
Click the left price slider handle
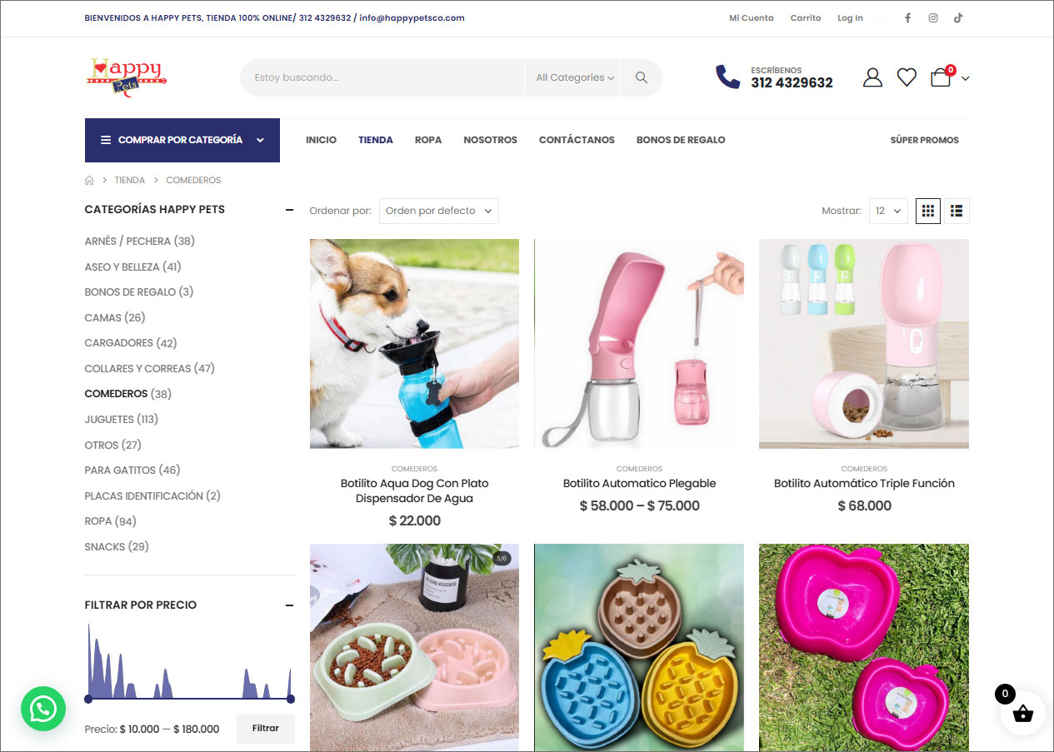pyautogui.click(x=88, y=699)
